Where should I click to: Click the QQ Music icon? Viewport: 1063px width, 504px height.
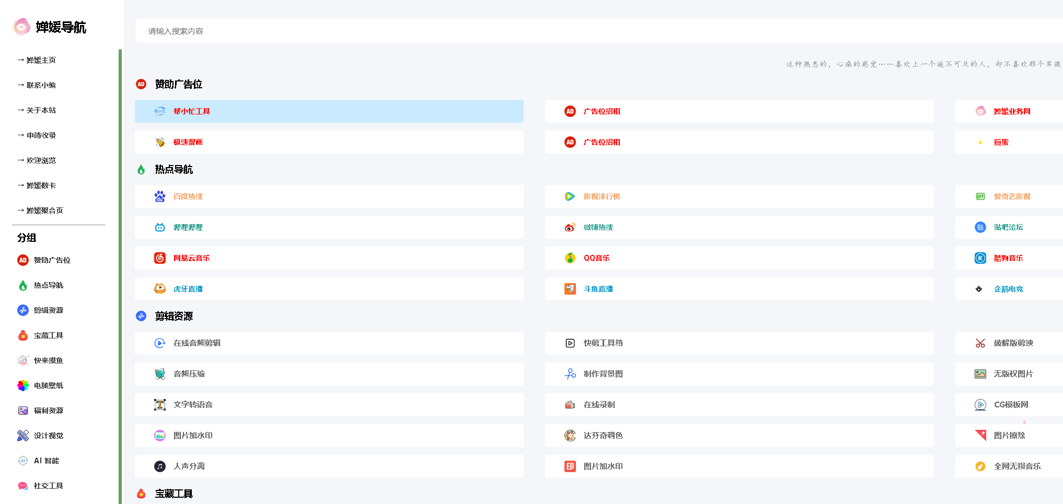click(570, 258)
